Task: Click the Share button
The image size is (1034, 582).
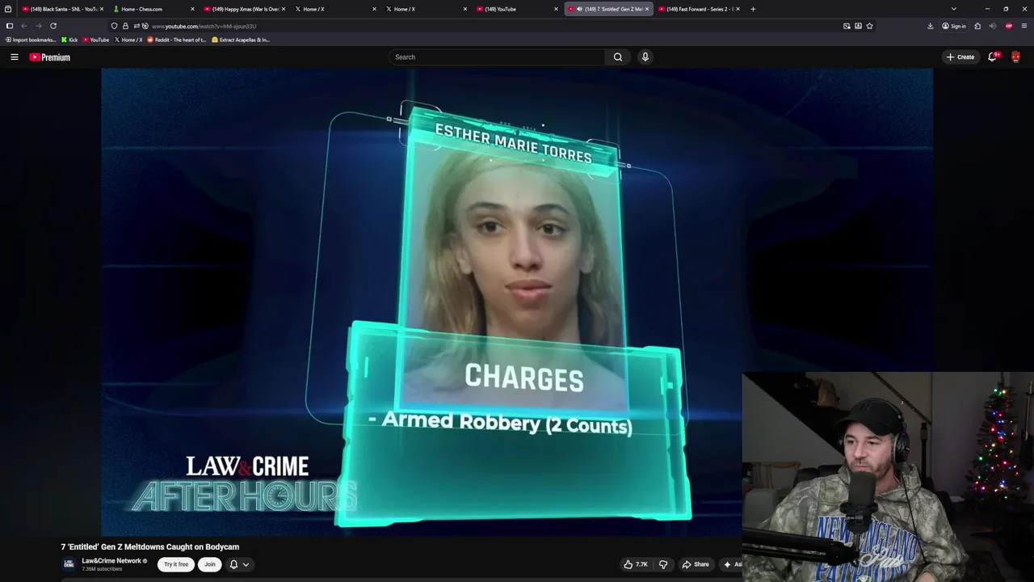Action: pyautogui.click(x=696, y=564)
